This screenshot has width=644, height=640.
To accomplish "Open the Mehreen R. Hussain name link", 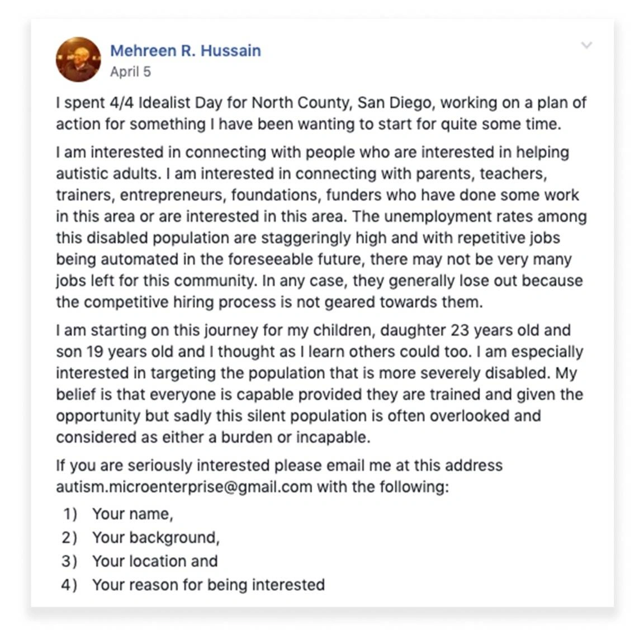I will point(186,50).
